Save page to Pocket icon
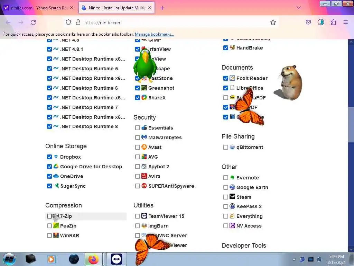This screenshot has height=266, width=354. pyautogui.click(x=308, y=22)
